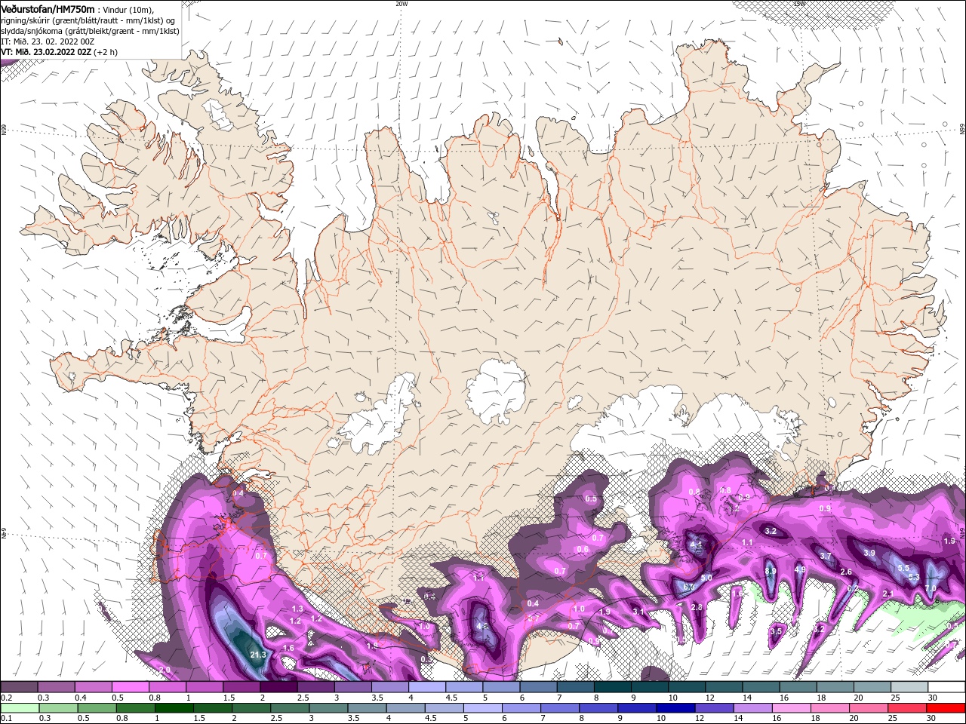
Task: Click the 21.3 precipitation value
Action: pos(257,655)
